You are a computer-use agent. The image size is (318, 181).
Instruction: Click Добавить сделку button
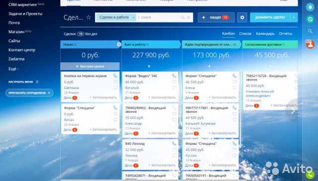pos(270,17)
